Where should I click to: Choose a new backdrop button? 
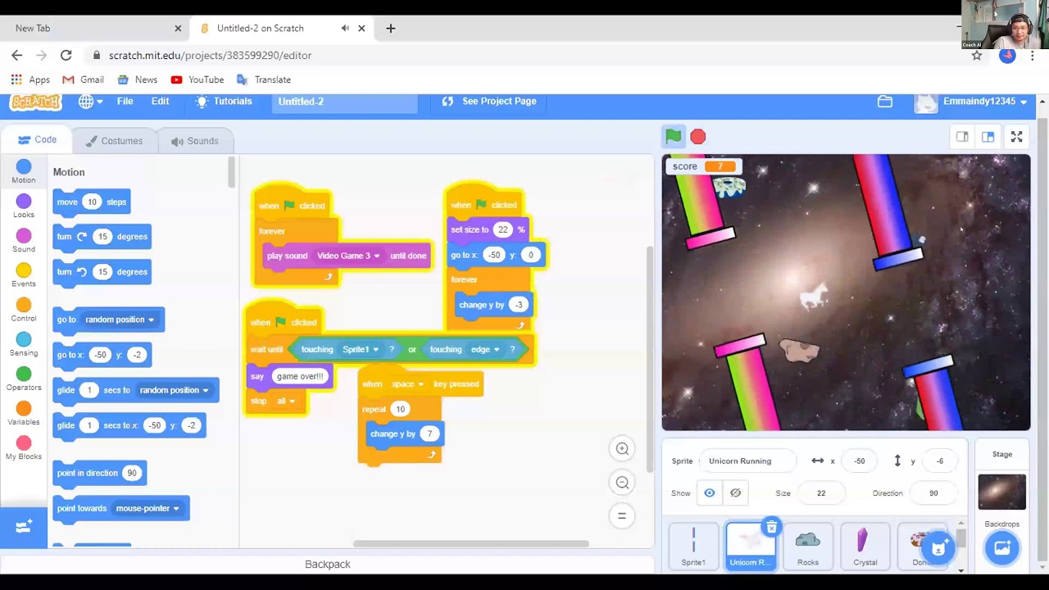[1002, 548]
